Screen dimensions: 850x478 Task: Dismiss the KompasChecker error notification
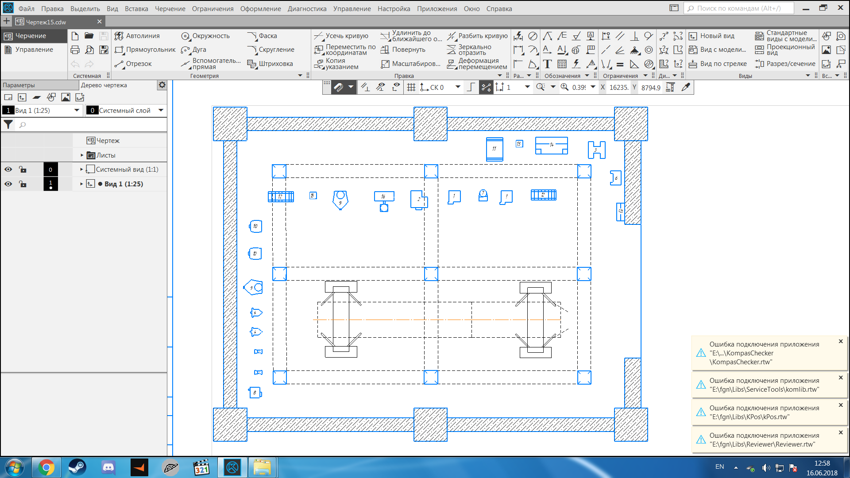pyautogui.click(x=840, y=341)
